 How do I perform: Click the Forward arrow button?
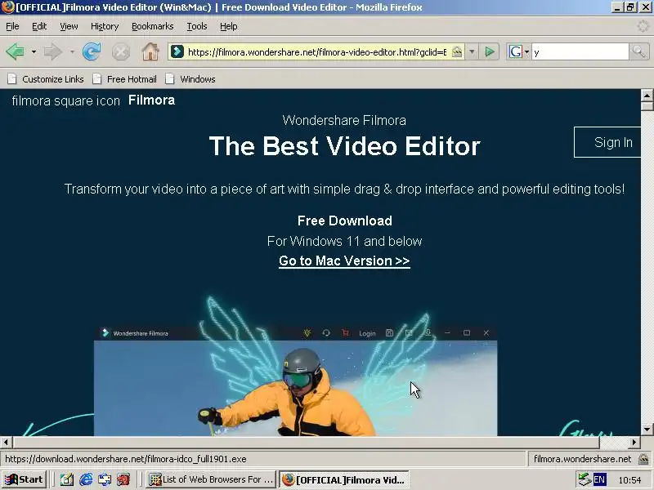coord(52,52)
